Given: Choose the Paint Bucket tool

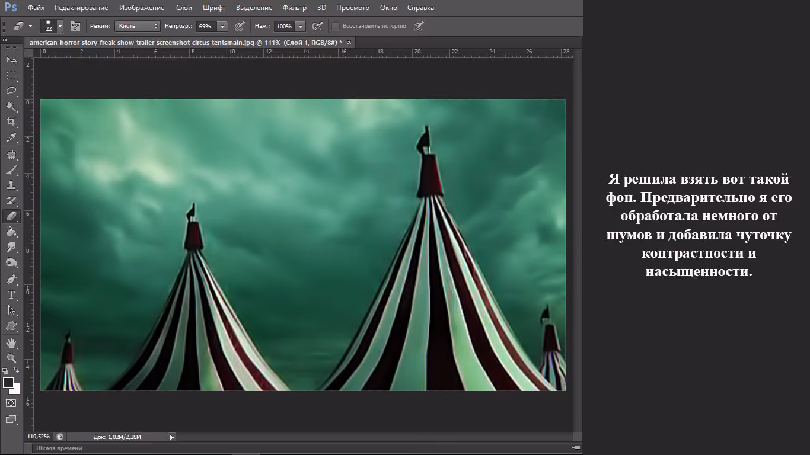Looking at the screenshot, I should (11, 232).
